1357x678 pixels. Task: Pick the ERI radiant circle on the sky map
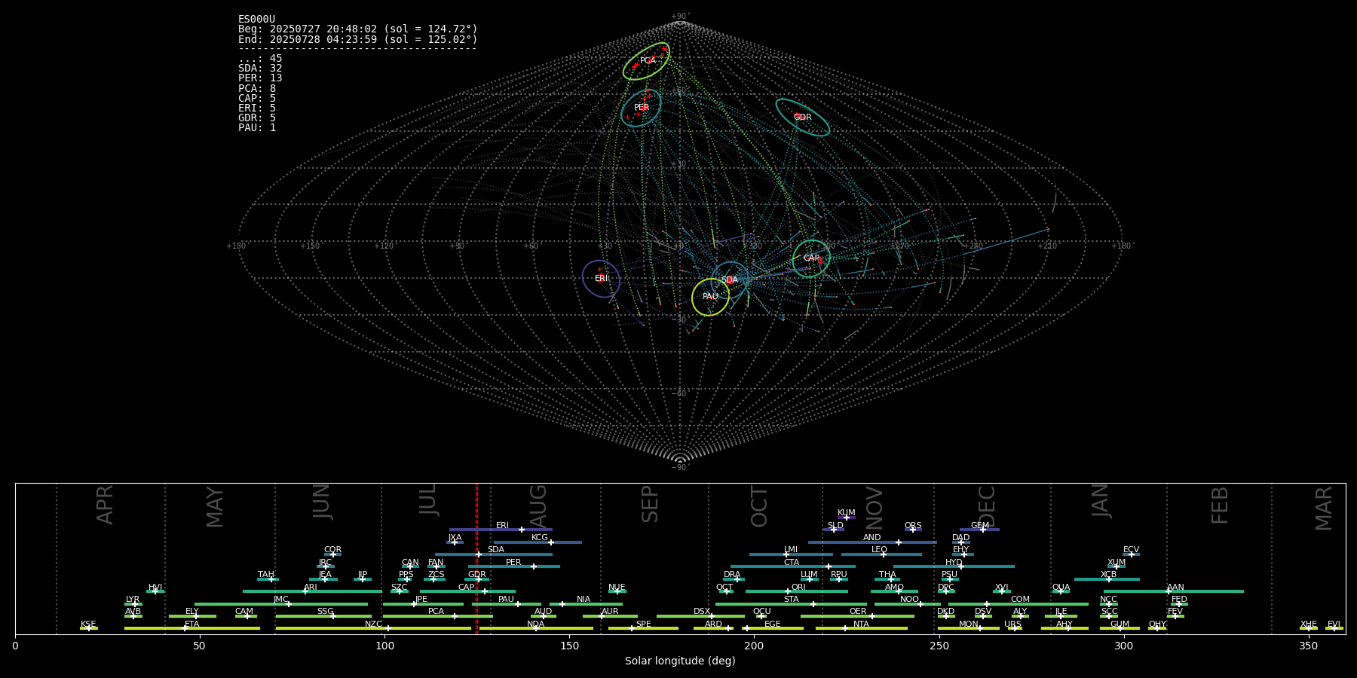pos(601,279)
